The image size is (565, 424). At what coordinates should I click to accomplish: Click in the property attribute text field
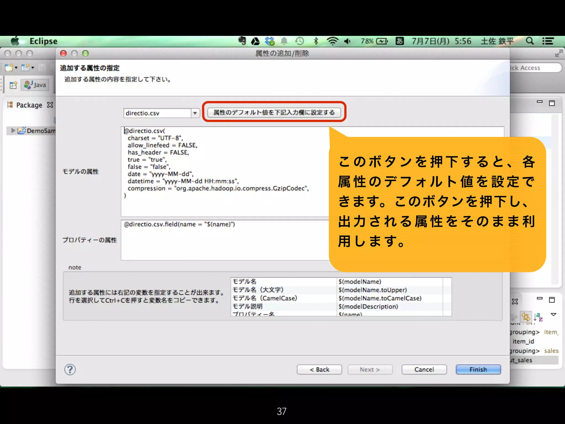click(225, 240)
